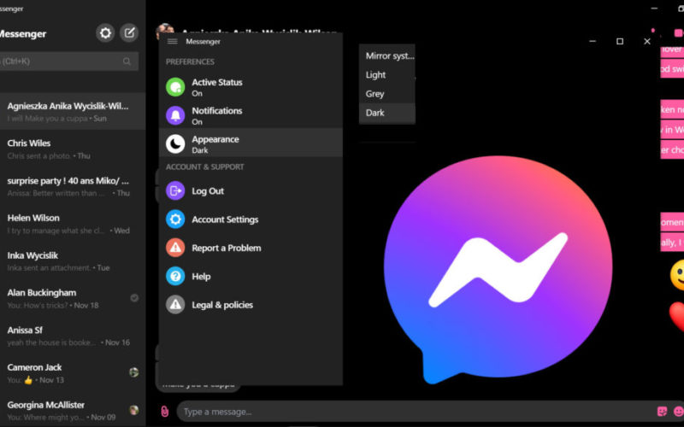Open Messenger settings gear icon
Viewport: 684px width, 427px height.
pyautogui.click(x=105, y=33)
